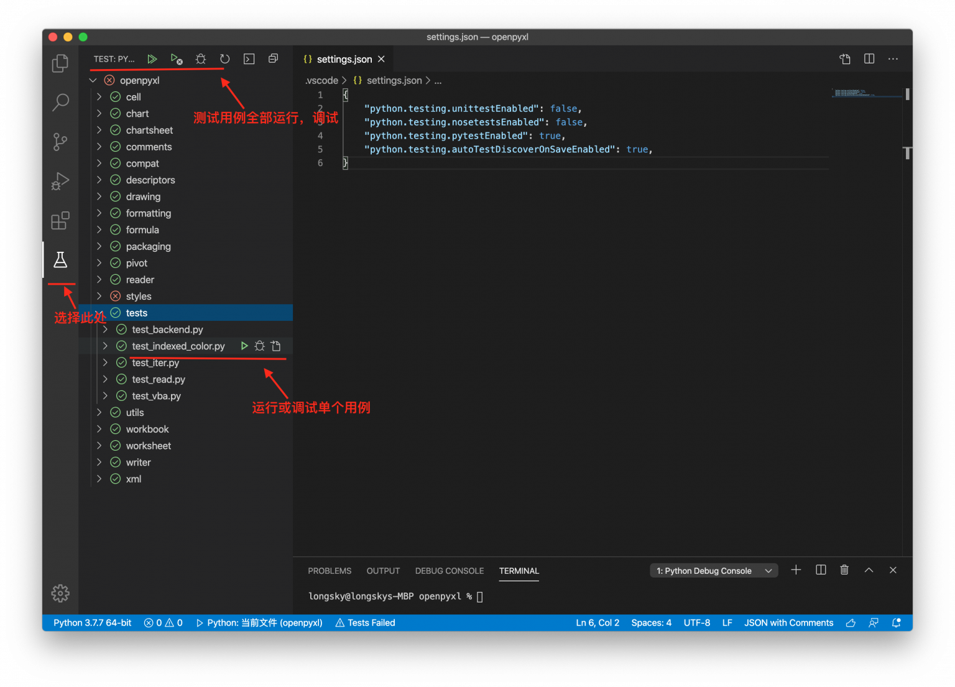Switch to the DEBUG CONSOLE tab

(x=449, y=571)
